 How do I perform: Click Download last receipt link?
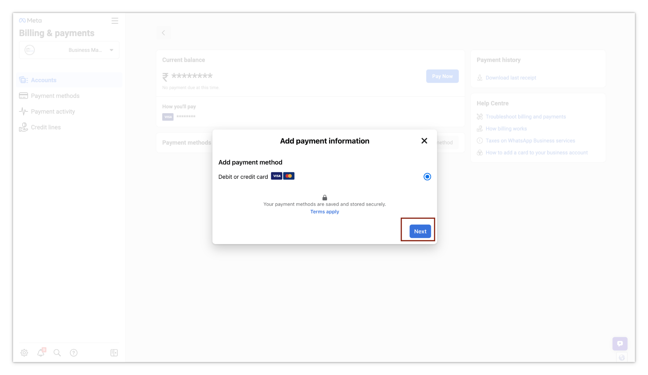(x=510, y=78)
